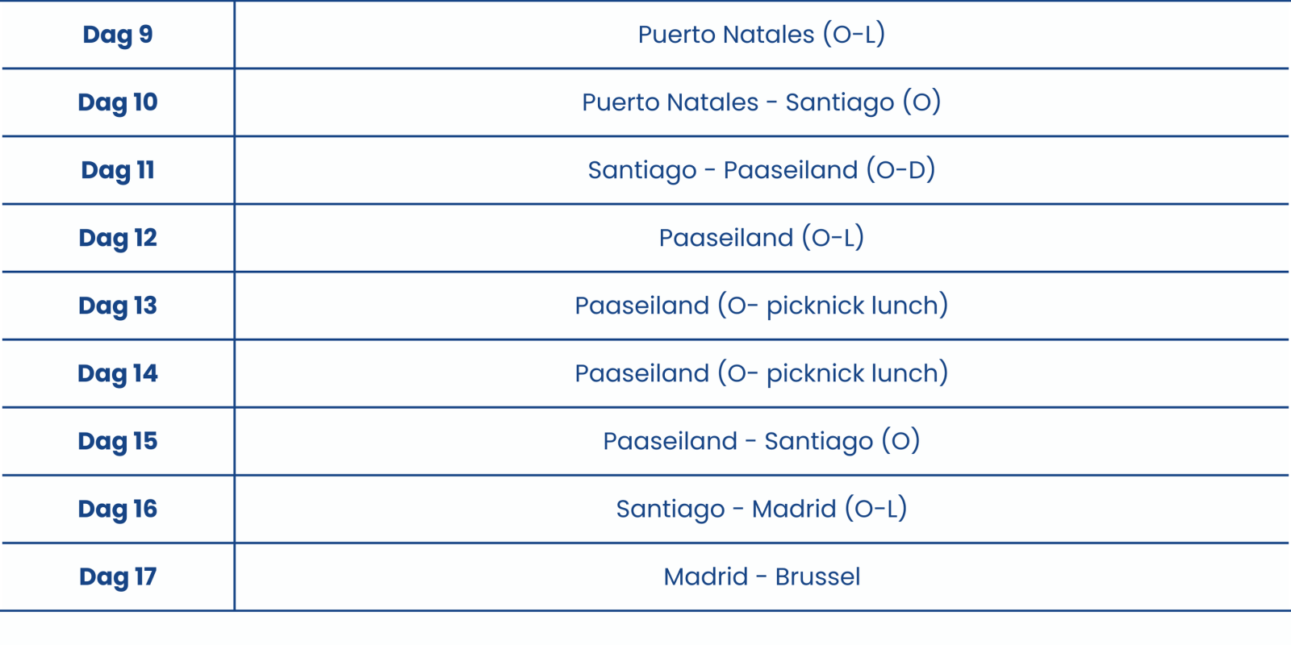Viewport: 1291px width, 645px height.
Task: Click the Dag 14 row label
Action: (x=118, y=373)
